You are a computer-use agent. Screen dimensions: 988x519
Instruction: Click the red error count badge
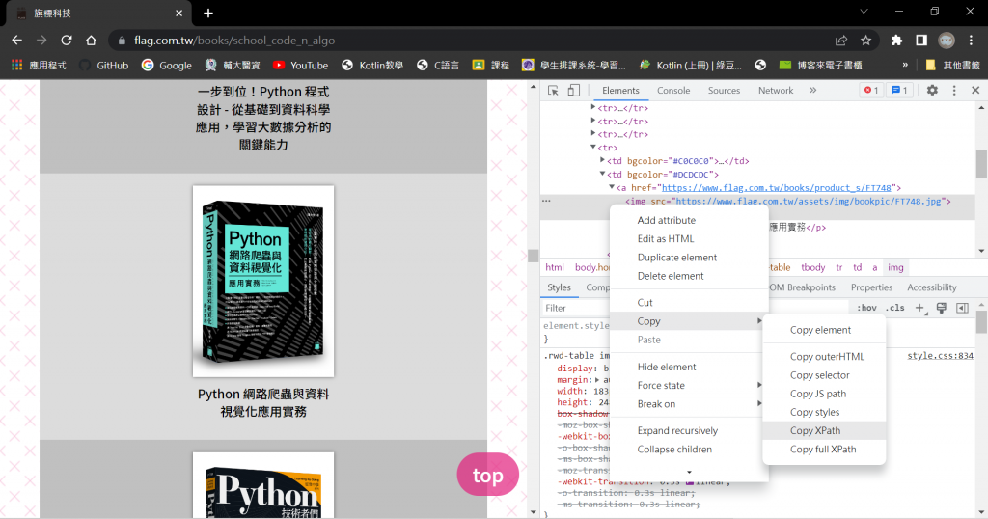[x=871, y=91]
